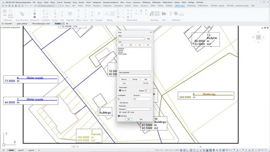Open the Nesting list icon
Viewport: 270px width, 152px height.
[112, 14]
